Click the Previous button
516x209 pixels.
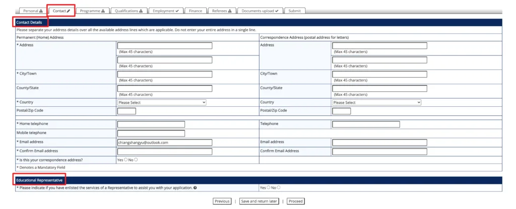(222, 201)
